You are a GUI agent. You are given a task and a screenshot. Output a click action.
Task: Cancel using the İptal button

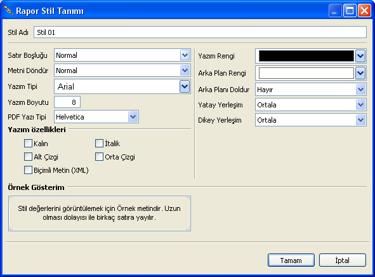[343, 260]
